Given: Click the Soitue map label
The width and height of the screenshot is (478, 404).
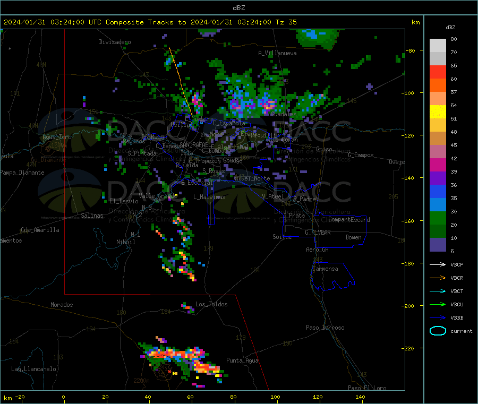Looking at the screenshot, I should (283, 237).
